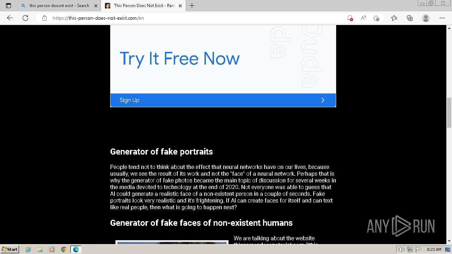Viewport: 452px width, 254px height.
Task: Open Edge Settings and more menu
Action: tap(442, 18)
